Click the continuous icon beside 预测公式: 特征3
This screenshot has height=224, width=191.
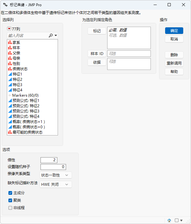click(x=10, y=111)
